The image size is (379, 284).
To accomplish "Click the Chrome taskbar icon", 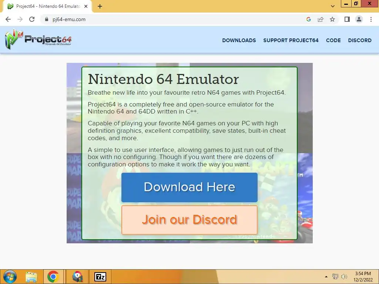I will tap(53, 277).
